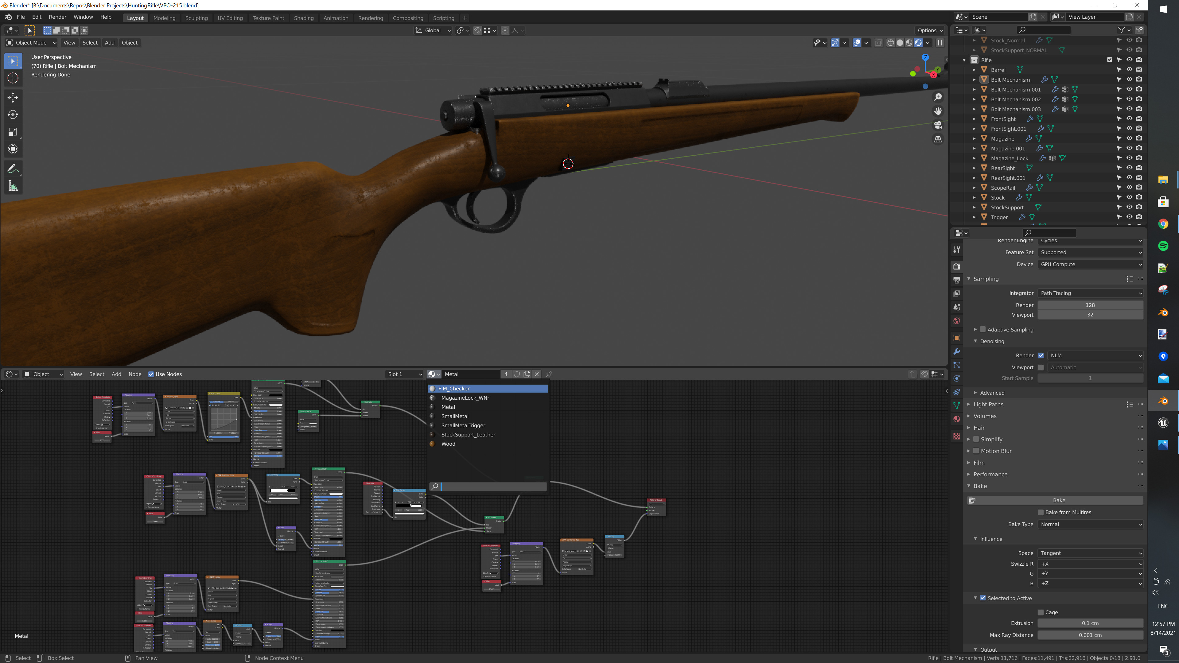Hide the Barrel object in the viewport
Screen dimensions: 1179x663
[x=1129, y=70]
